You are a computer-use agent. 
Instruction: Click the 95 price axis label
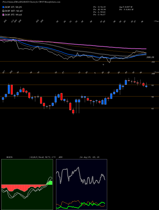pos(153,85)
